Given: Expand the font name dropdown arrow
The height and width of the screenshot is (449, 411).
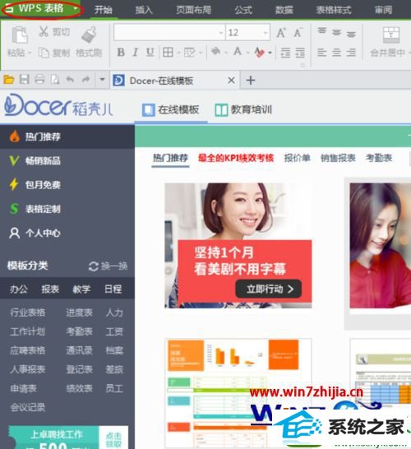Looking at the screenshot, I should [x=221, y=33].
